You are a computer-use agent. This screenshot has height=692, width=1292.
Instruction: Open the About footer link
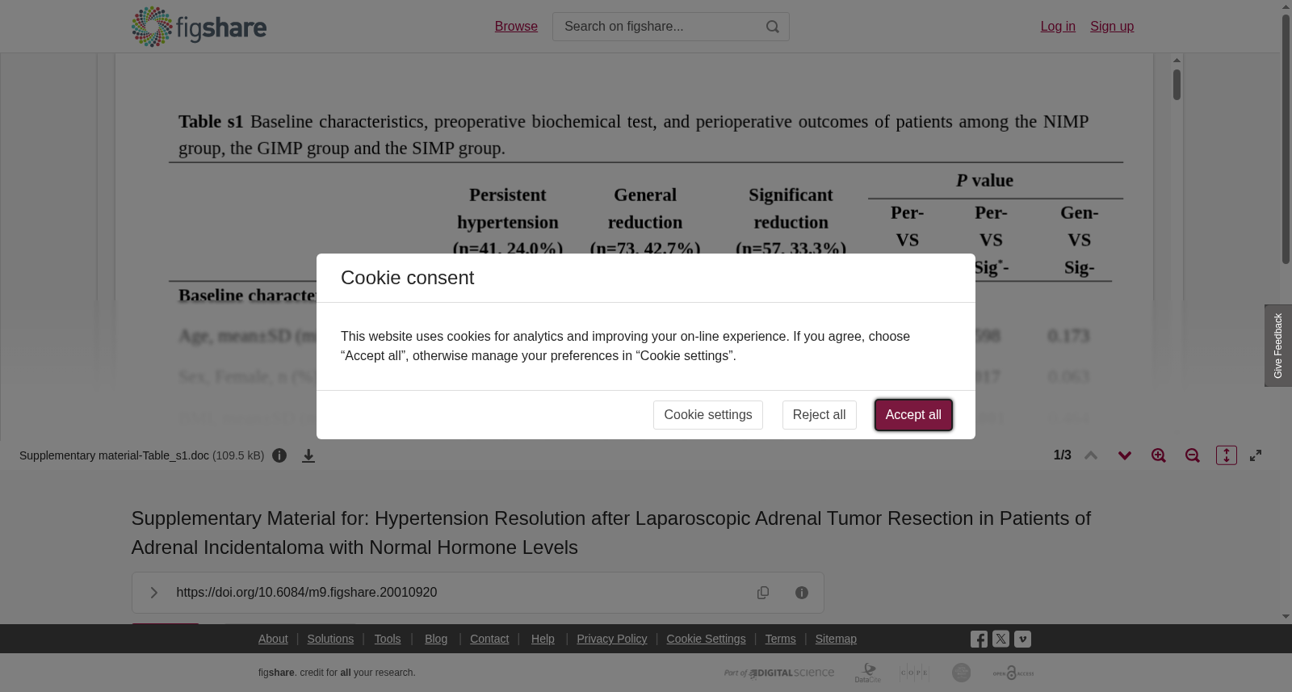[273, 639]
